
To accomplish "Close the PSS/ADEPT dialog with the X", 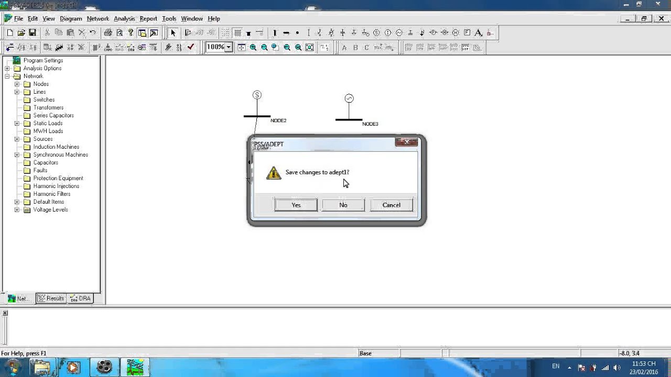I will (407, 142).
